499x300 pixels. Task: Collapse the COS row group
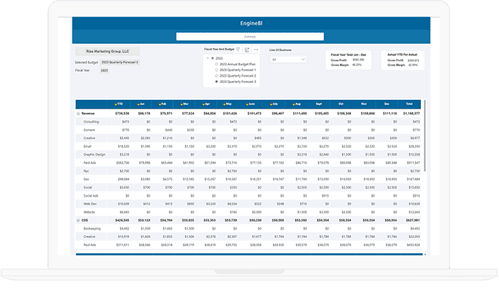(x=77, y=220)
